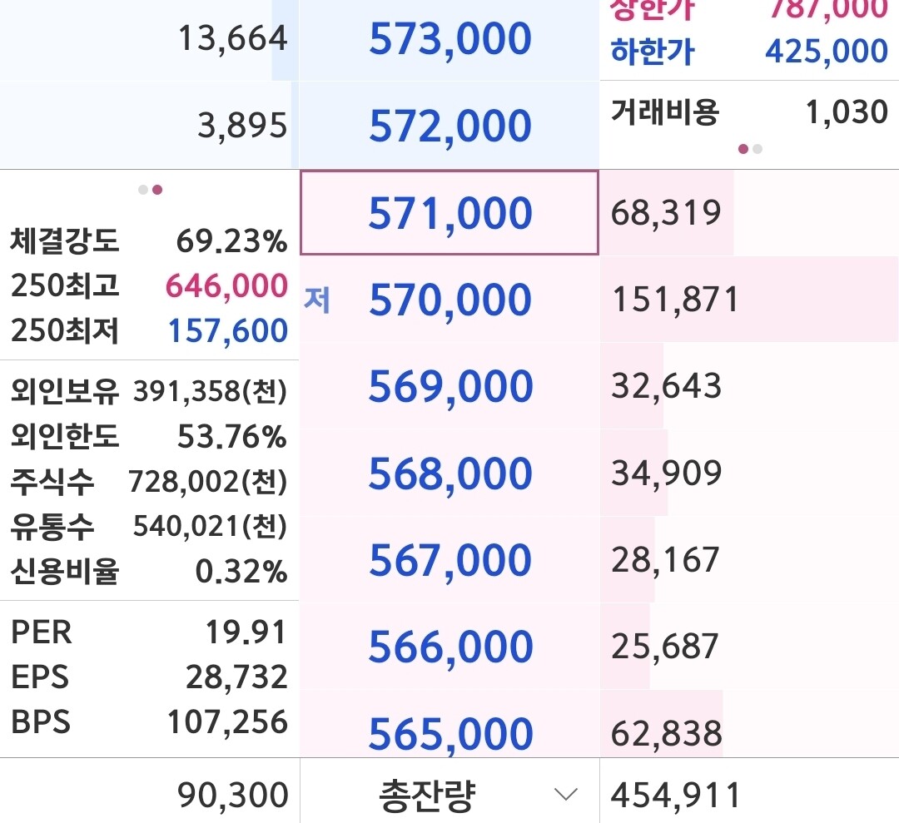Open the 250최저 157,600 value
This screenshot has width=899, height=823.
(x=228, y=331)
